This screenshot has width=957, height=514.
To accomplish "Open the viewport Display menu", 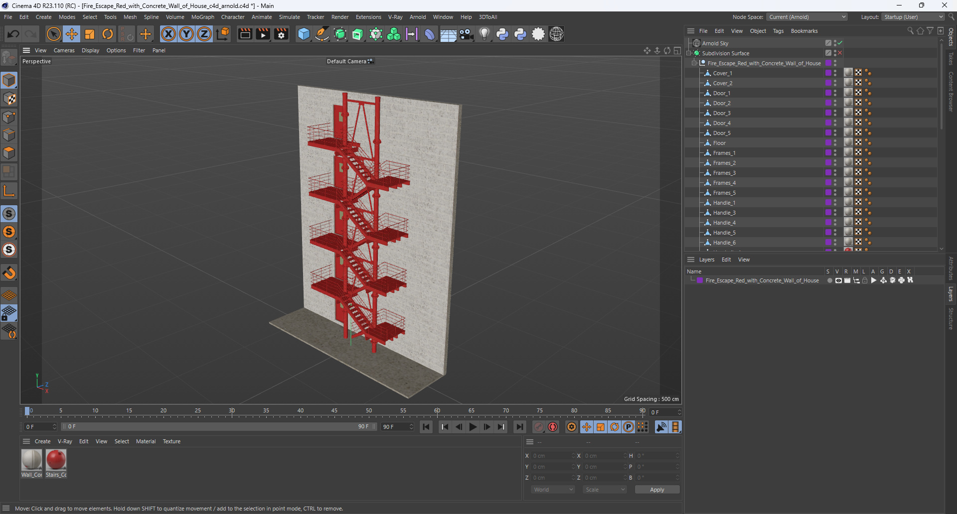I will 90,50.
